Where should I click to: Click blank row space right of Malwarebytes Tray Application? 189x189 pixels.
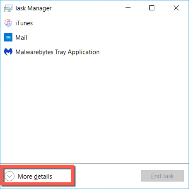(x=144, y=52)
